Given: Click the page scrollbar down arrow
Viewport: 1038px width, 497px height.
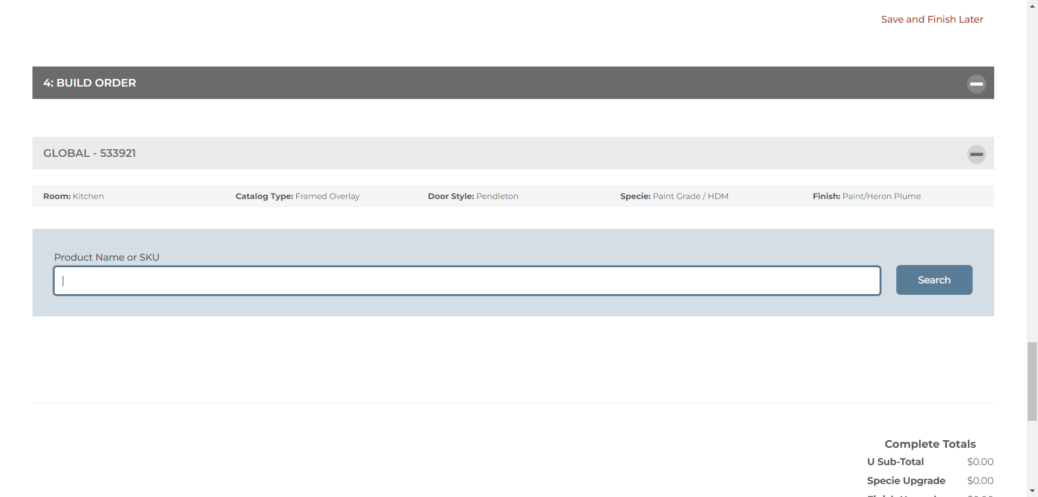Looking at the screenshot, I should pyautogui.click(x=1032, y=491).
